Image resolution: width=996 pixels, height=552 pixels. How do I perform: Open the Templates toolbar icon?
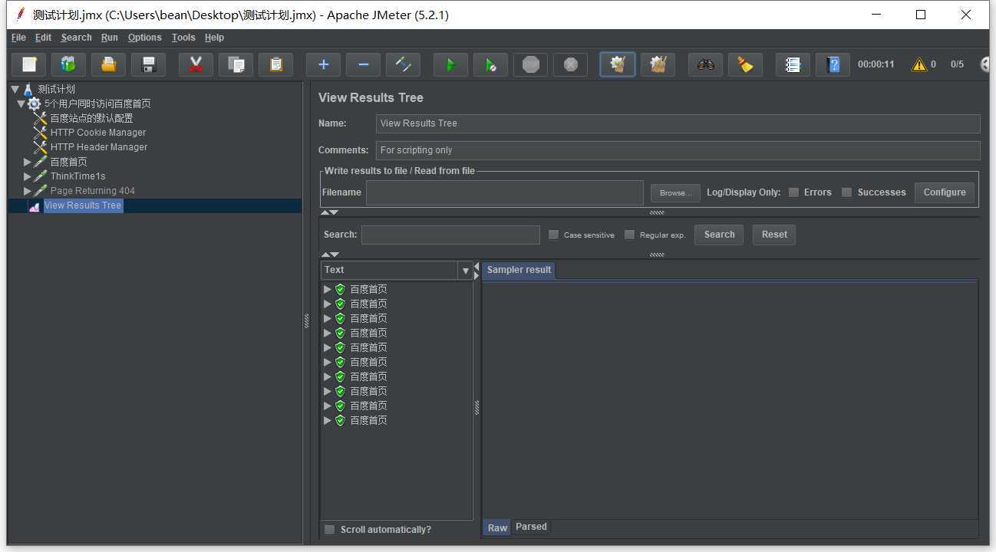click(68, 64)
